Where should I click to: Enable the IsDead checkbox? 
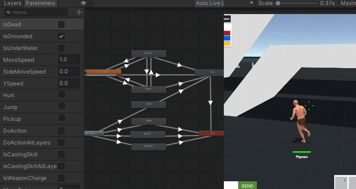coord(61,25)
